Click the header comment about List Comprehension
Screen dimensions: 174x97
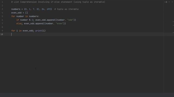58,2
